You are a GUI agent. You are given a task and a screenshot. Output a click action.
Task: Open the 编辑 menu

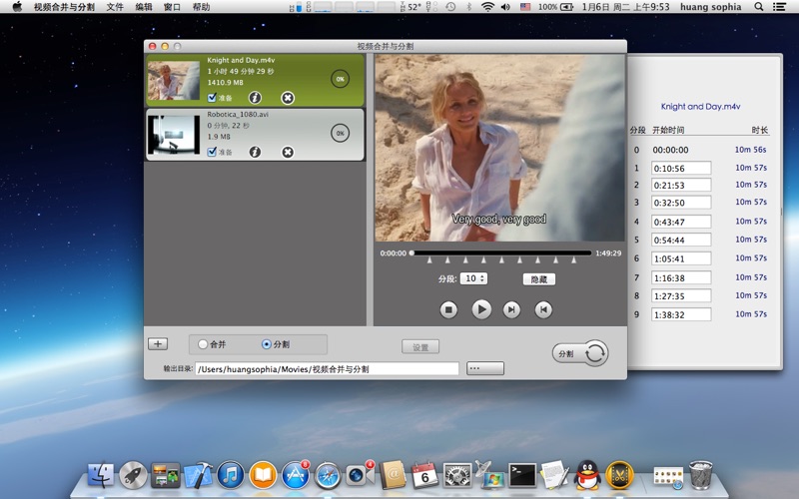pyautogui.click(x=144, y=7)
